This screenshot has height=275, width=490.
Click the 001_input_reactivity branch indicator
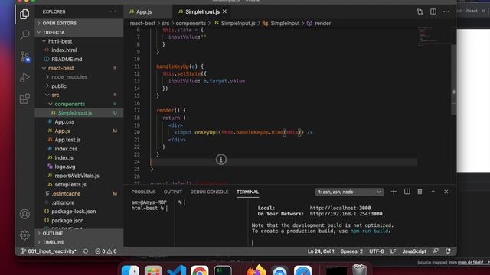pos(49,251)
